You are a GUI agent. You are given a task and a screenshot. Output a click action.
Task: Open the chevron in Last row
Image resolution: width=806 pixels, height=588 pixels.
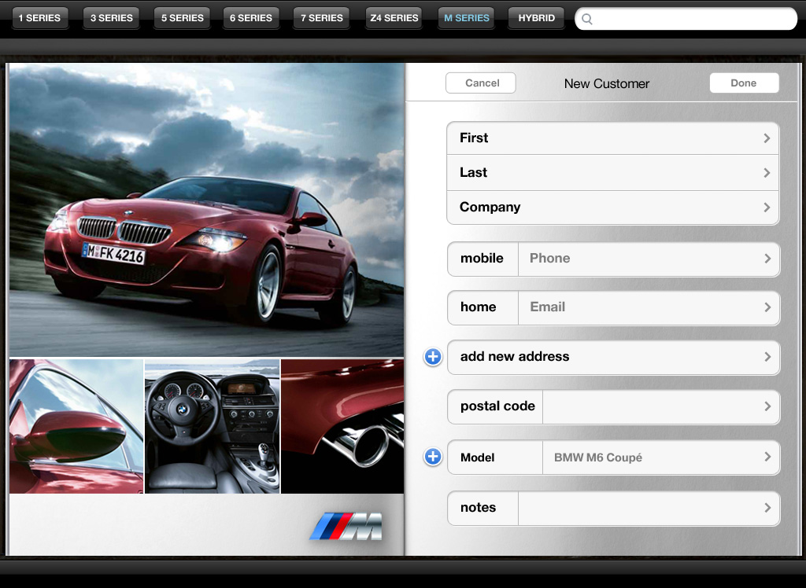(767, 173)
